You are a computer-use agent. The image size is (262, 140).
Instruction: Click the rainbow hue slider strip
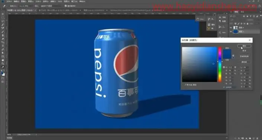point(220,65)
